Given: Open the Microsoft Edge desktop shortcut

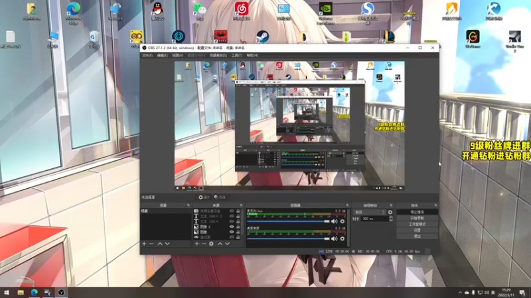Looking at the screenshot, I should coord(74,12).
